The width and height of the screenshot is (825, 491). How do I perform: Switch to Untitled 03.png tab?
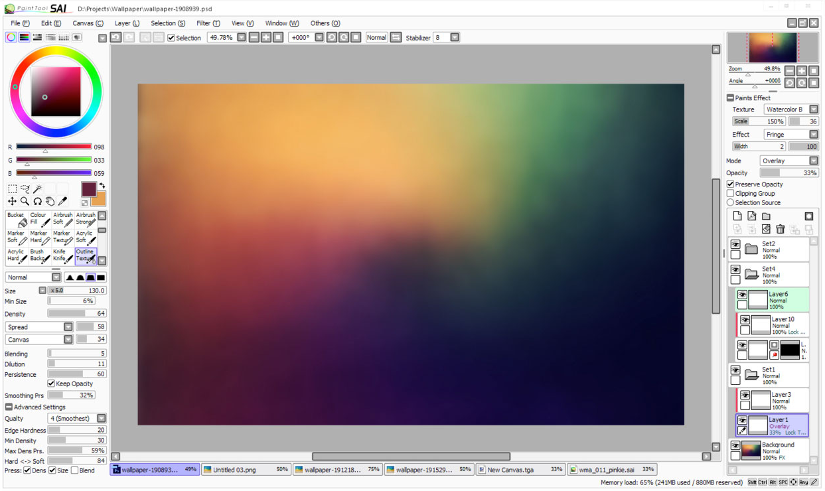pos(246,470)
